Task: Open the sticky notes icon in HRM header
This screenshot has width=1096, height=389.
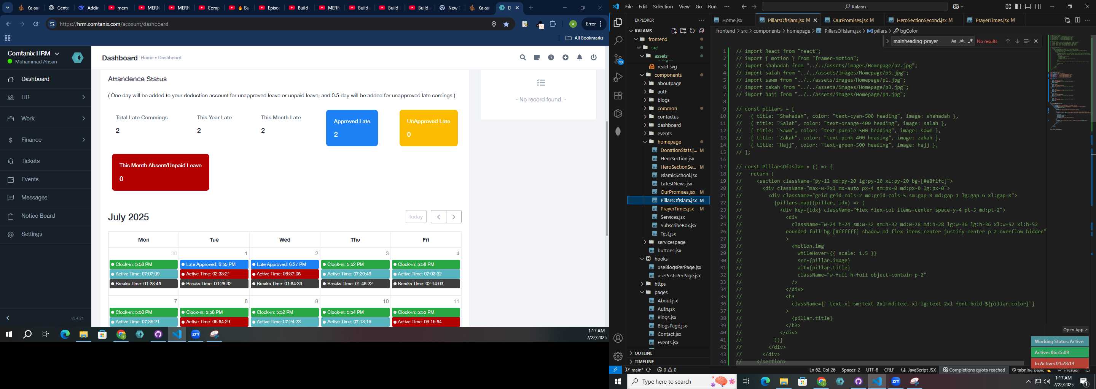Action: [537, 57]
